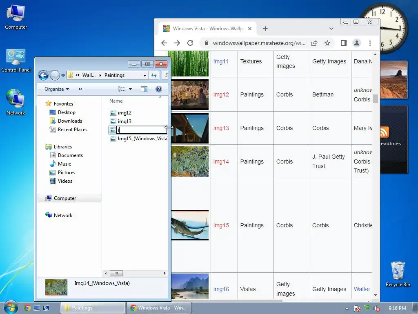The image size is (418, 314).
Task: Reload the Chrome page
Action: pos(190,43)
